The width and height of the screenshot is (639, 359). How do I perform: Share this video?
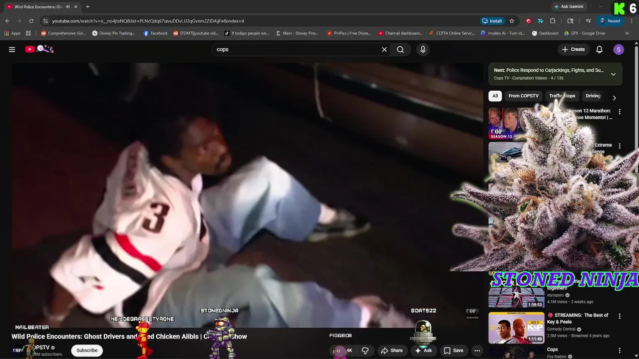392,351
